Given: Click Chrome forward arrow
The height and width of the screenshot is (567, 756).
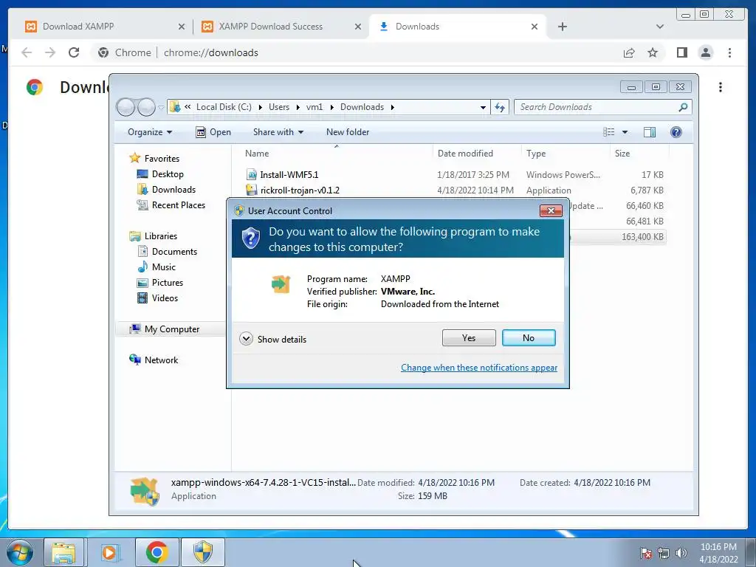Looking at the screenshot, I should coord(50,52).
